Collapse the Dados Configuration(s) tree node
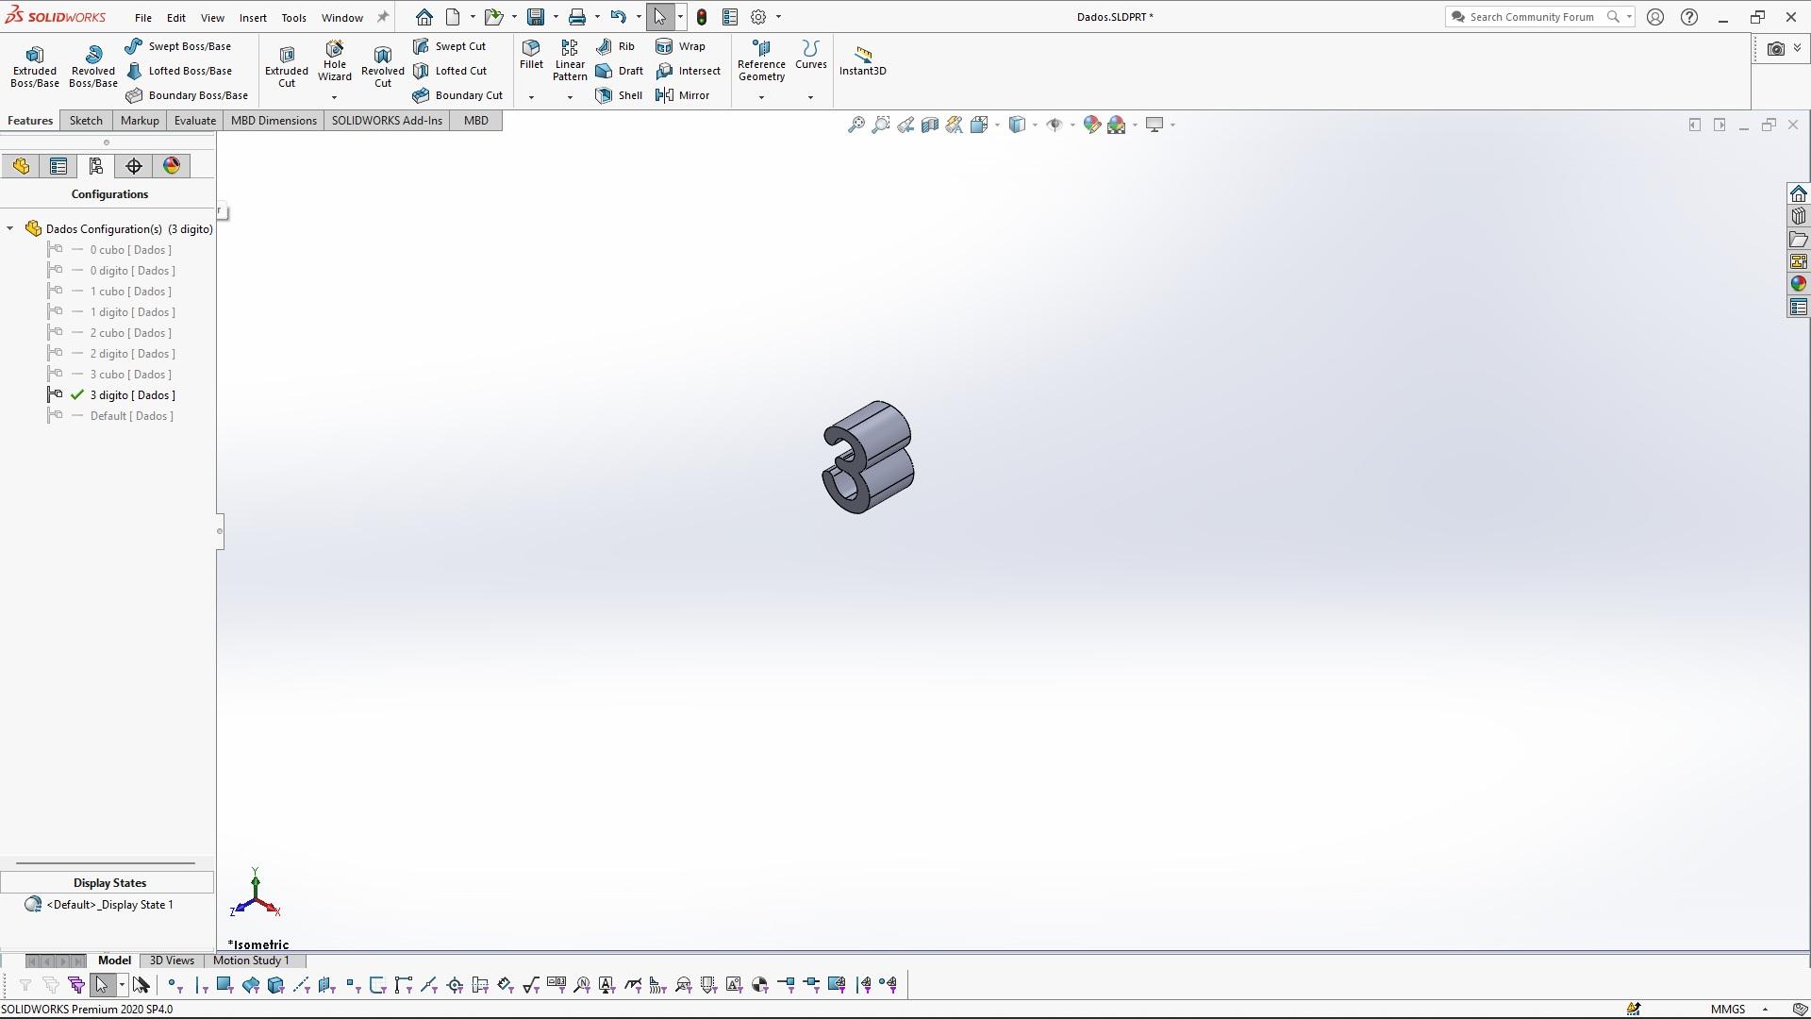This screenshot has width=1811, height=1019. coord(10,228)
